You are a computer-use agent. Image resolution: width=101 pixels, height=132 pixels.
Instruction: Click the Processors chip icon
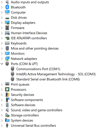tap(7, 89)
